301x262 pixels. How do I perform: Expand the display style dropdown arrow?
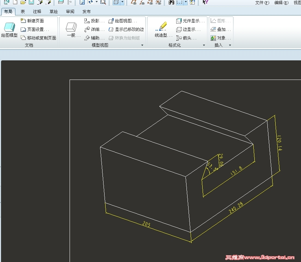pos(122,2)
